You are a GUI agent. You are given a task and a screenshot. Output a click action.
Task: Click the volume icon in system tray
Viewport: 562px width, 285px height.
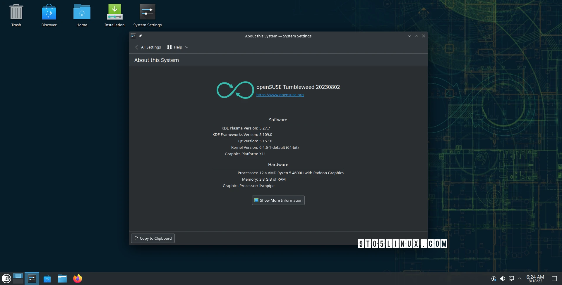[503, 278]
